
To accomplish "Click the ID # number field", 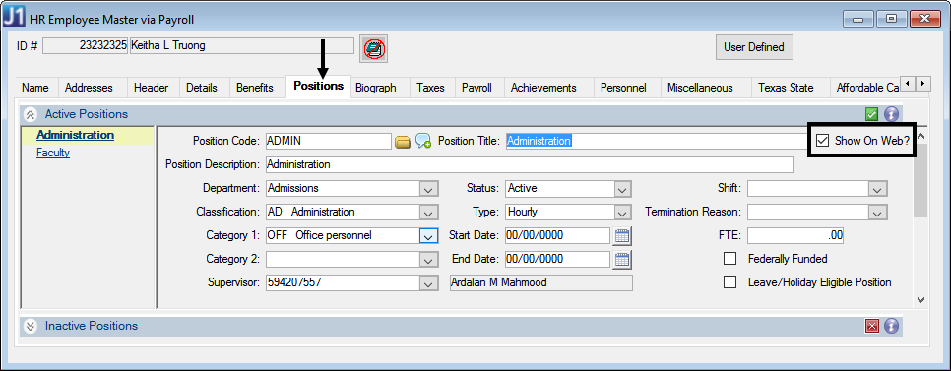I will point(85,46).
